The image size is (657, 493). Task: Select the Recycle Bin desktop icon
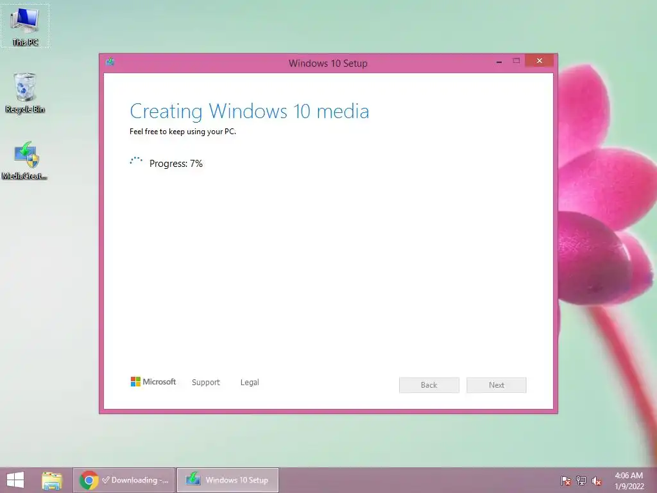[x=25, y=92]
